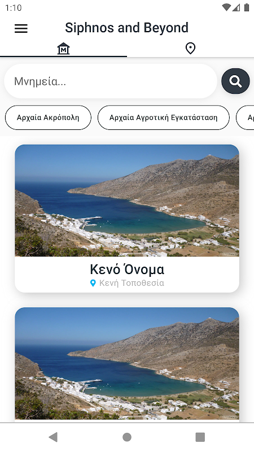Open the hamburger navigation menu
Image resolution: width=254 pixels, height=452 pixels.
click(x=21, y=28)
